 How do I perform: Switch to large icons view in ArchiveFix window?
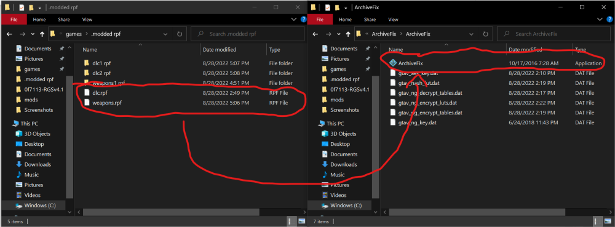608,222
